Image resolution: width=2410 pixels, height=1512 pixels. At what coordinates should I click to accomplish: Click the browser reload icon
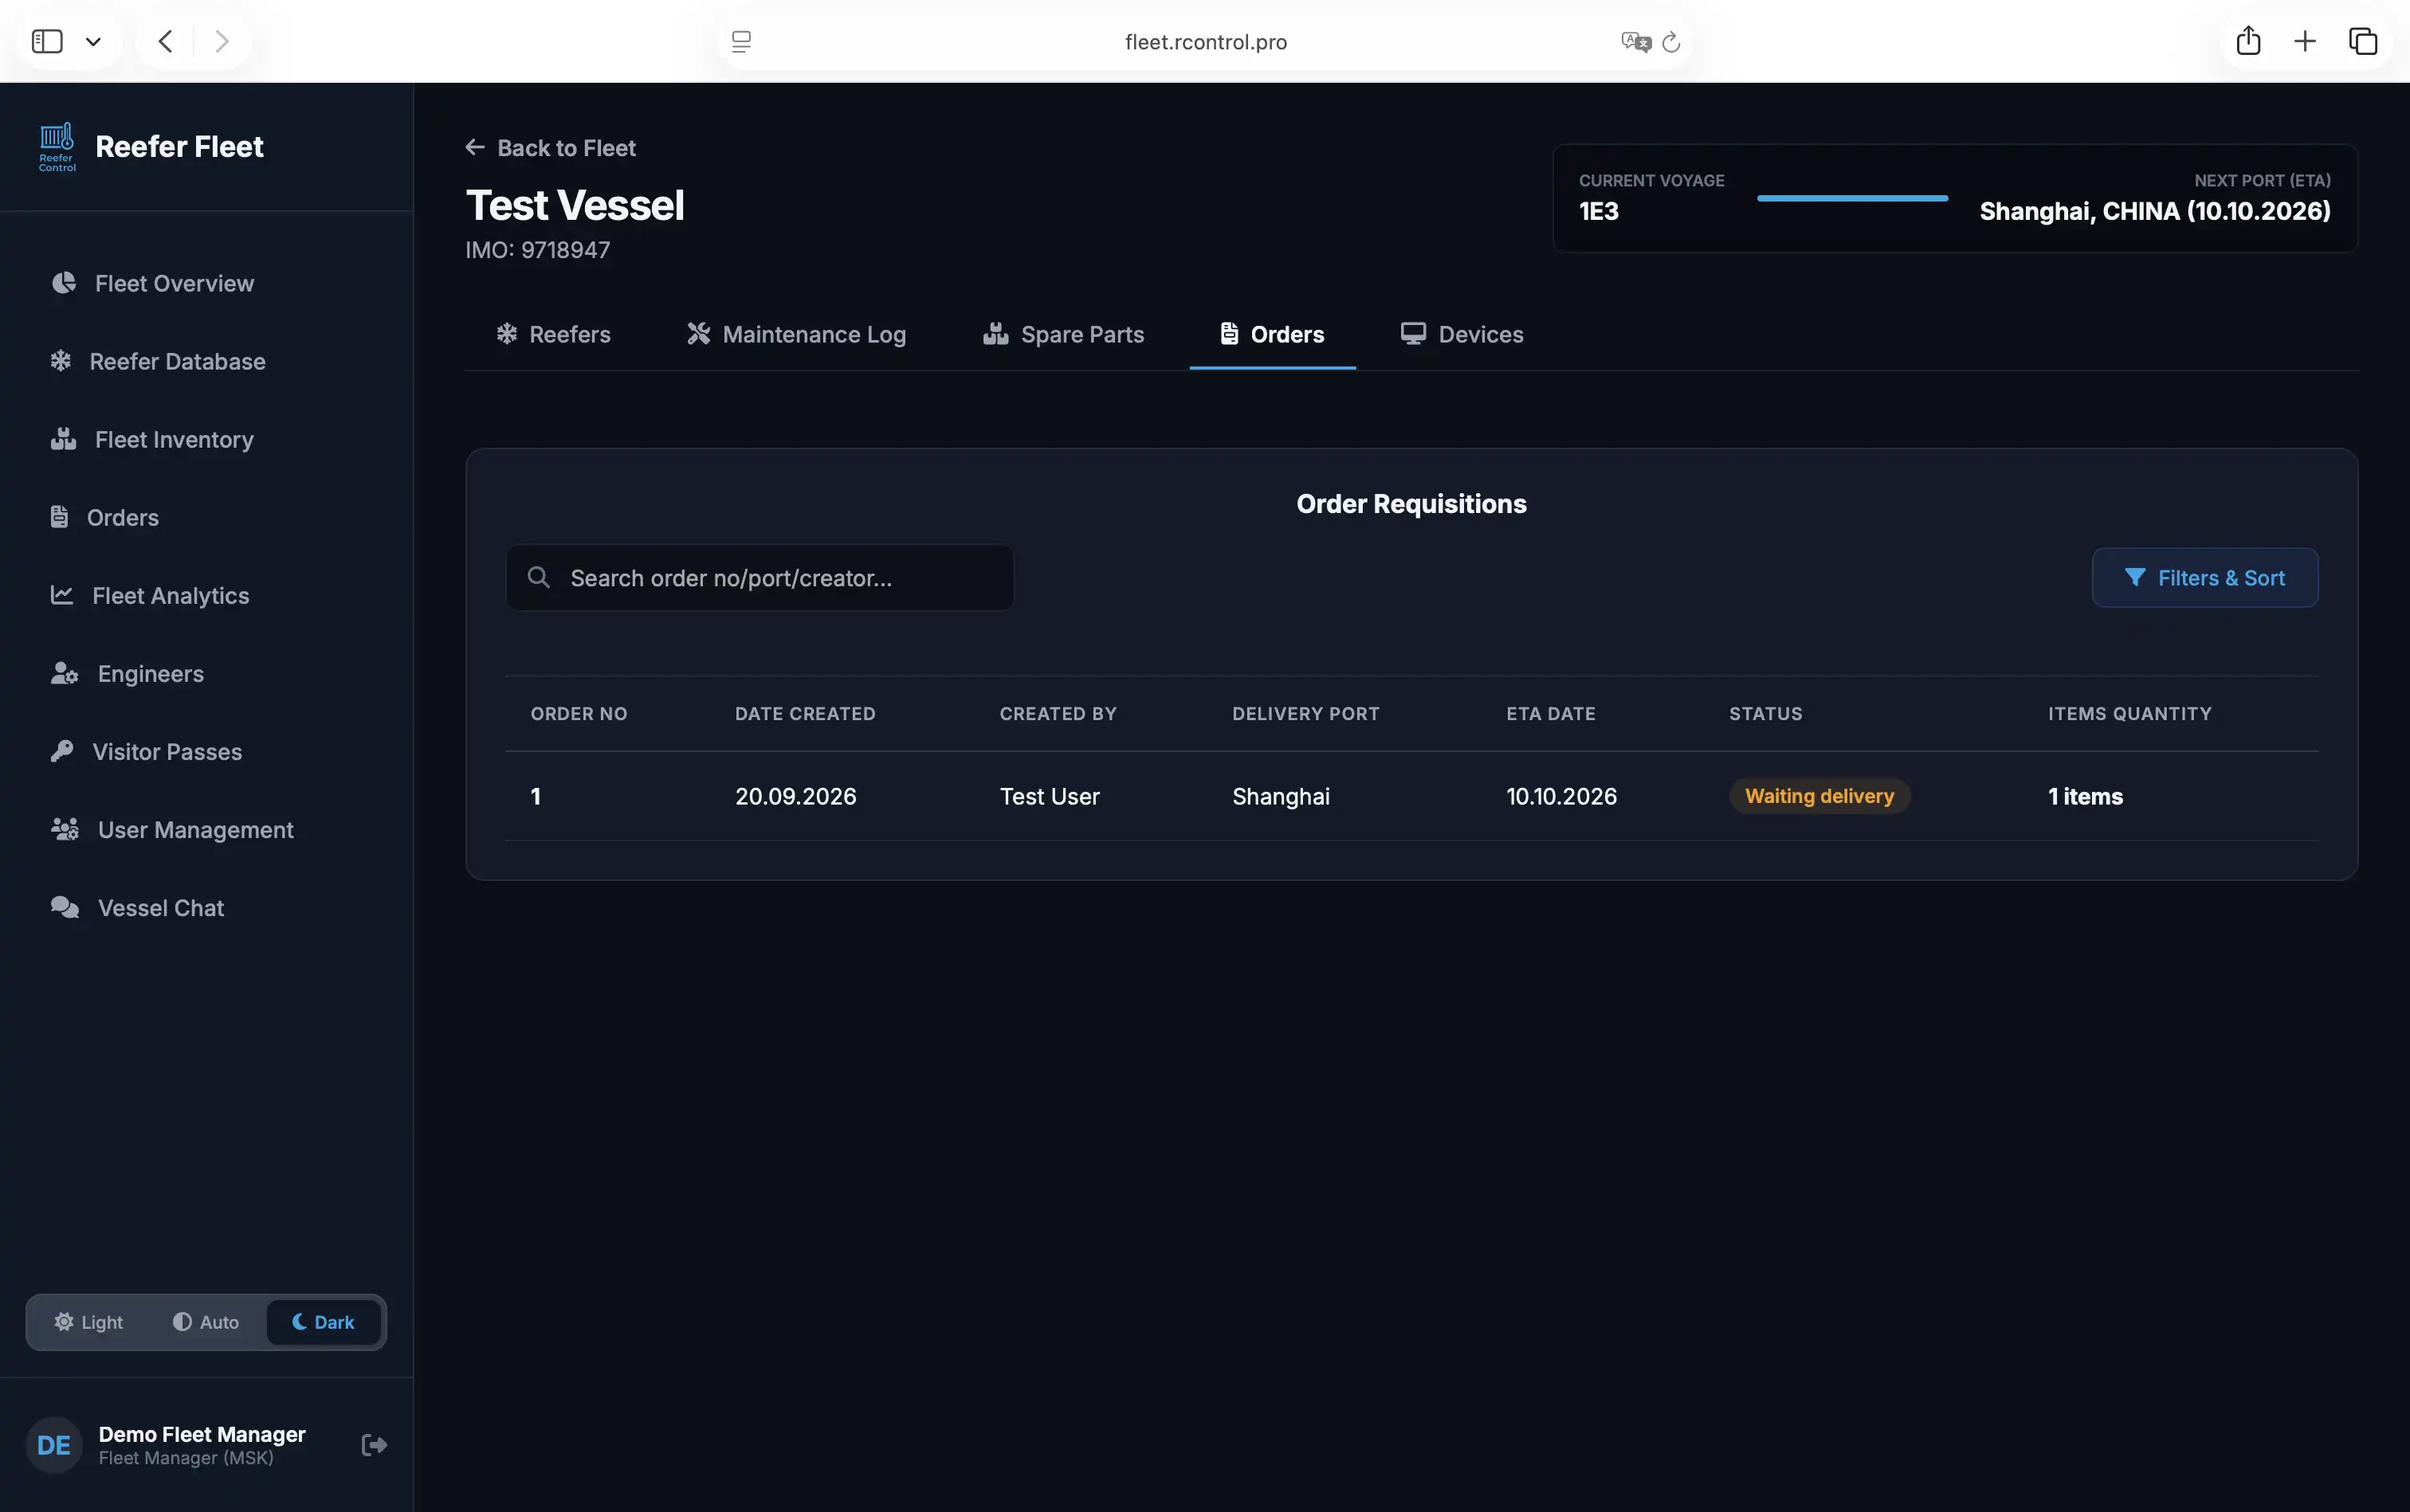coord(1670,42)
